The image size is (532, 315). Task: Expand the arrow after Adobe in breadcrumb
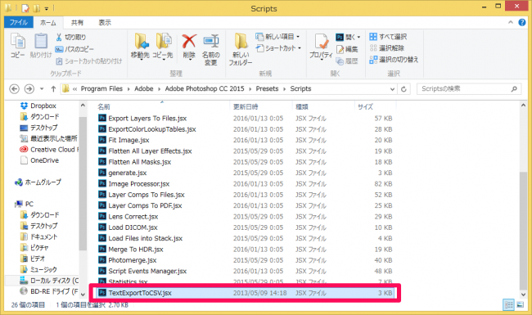tap(159, 89)
